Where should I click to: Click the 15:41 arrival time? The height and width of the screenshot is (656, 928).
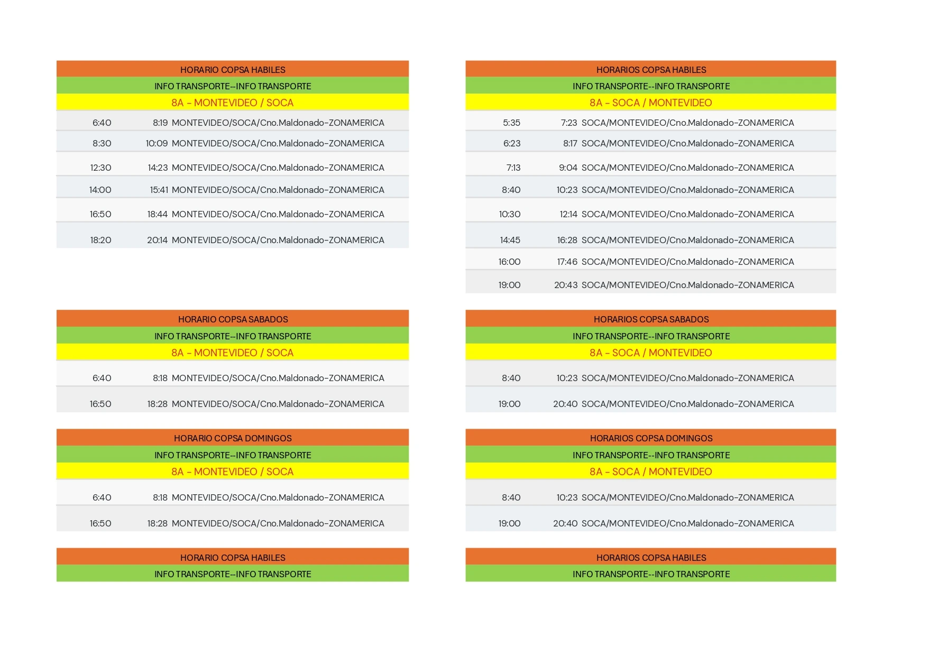[159, 190]
